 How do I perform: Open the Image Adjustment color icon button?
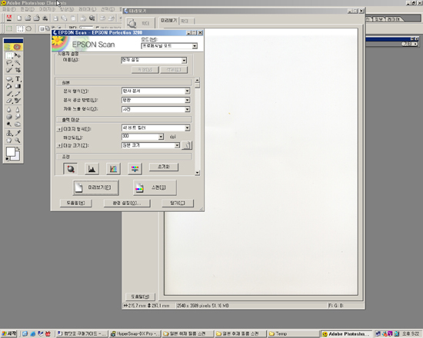(135, 169)
